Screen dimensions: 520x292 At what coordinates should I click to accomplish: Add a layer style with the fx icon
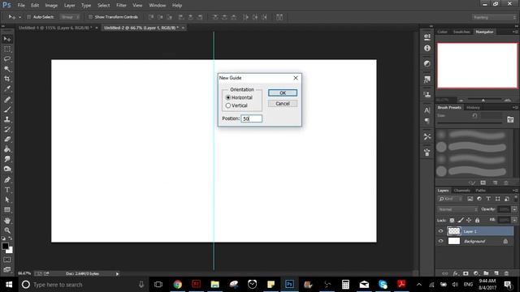[456, 273]
